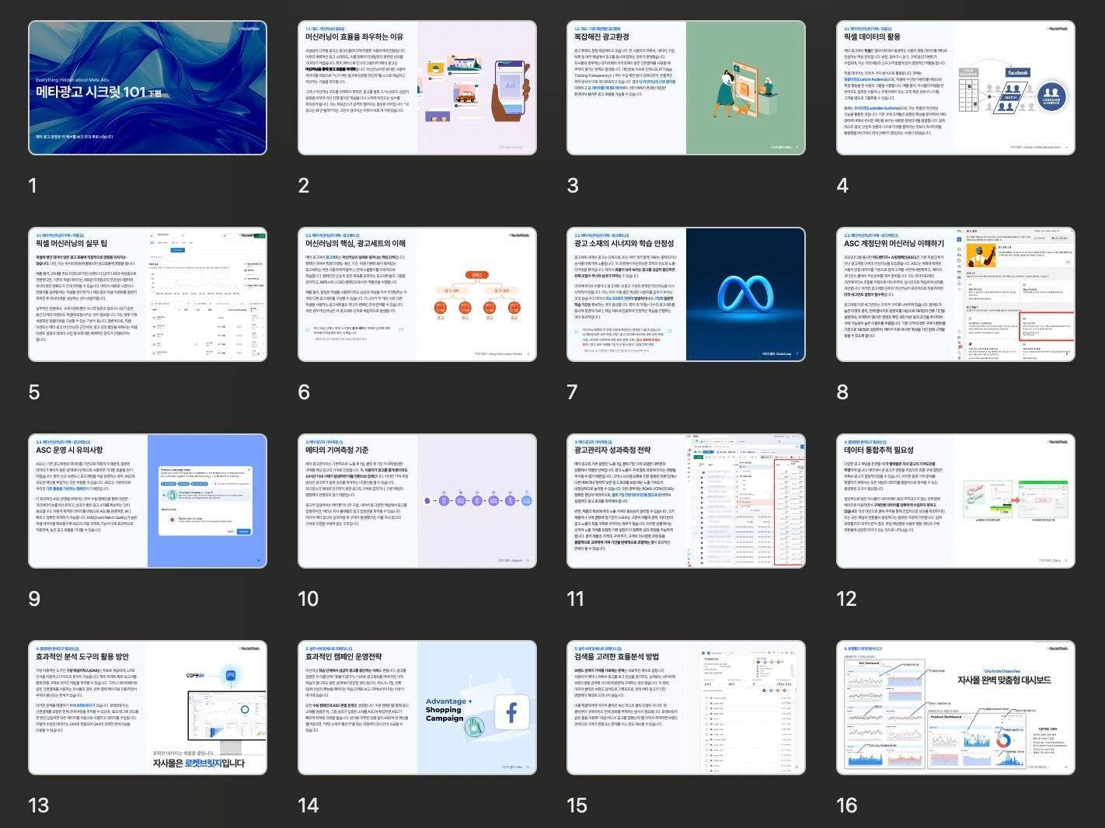Click slide number label "4"
The image size is (1105, 828).
842,186
